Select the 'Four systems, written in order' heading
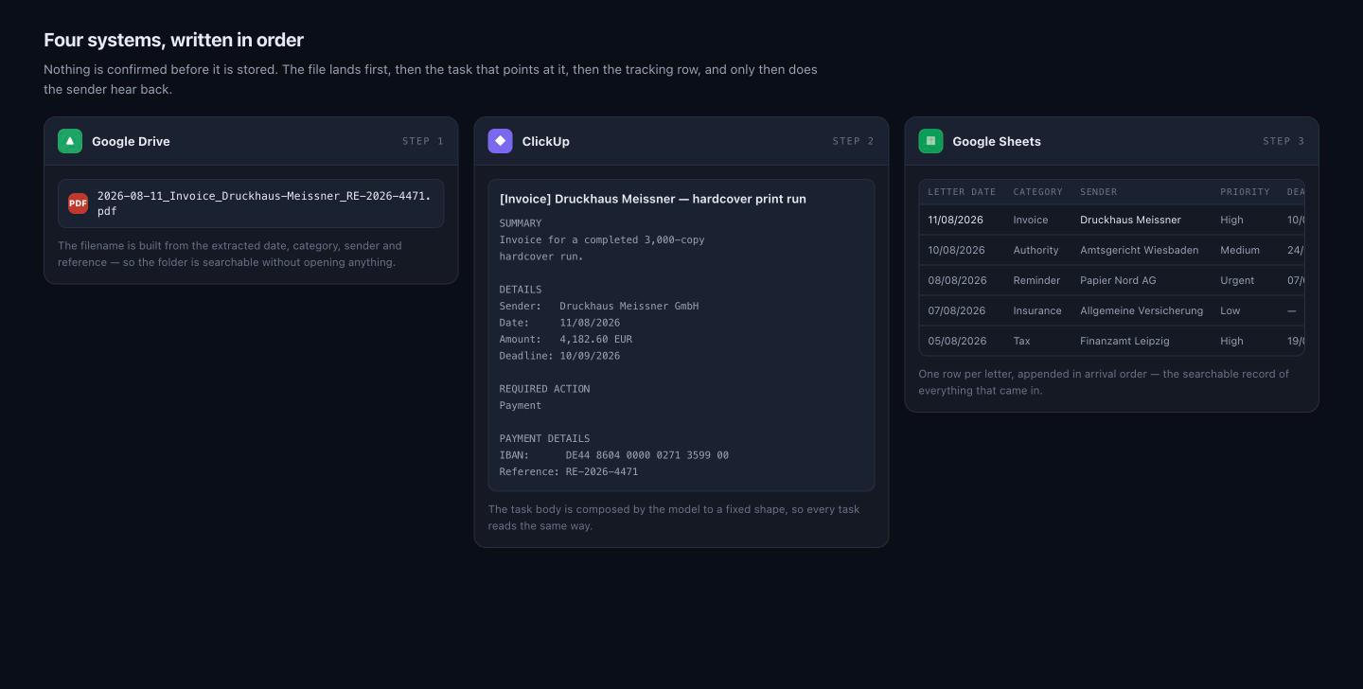Viewport: 1363px width, 689px height. [173, 40]
